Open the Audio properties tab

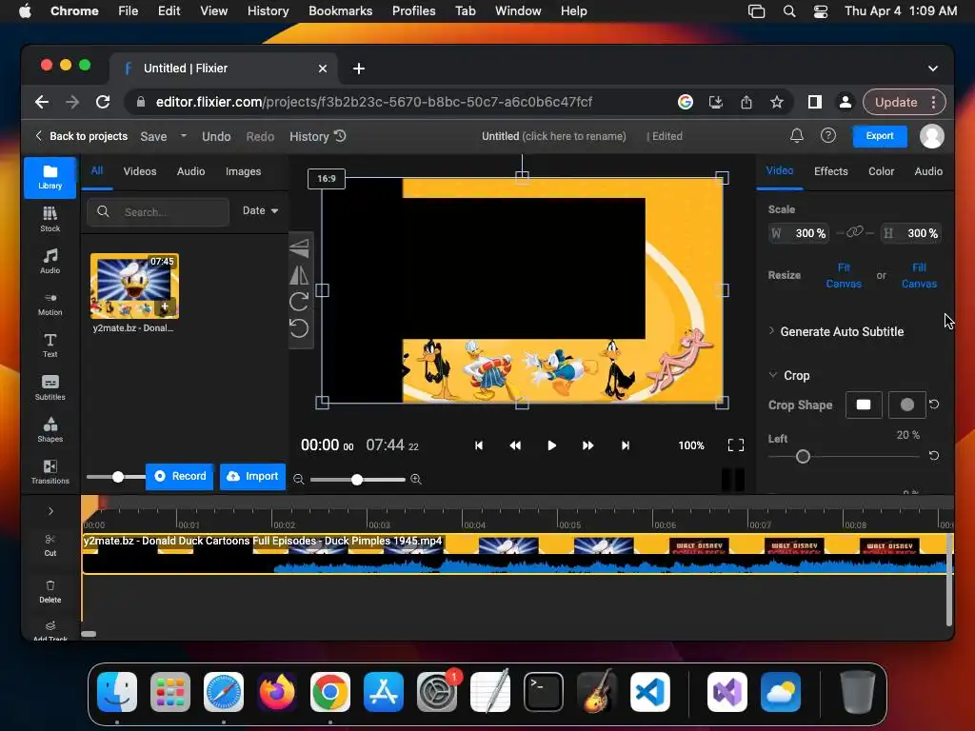click(928, 171)
